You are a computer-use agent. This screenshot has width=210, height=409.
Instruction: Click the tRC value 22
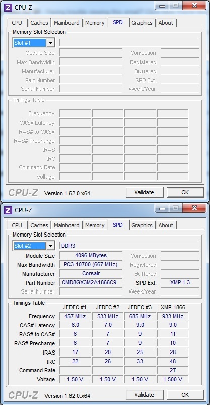[75, 361]
